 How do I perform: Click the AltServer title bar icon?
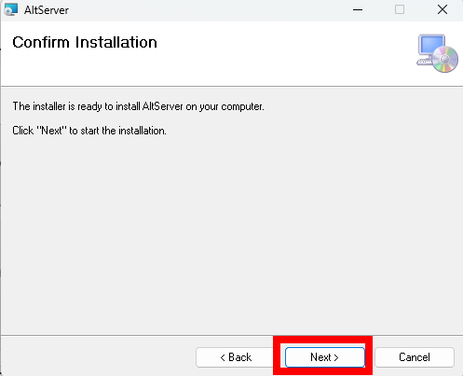tap(11, 9)
